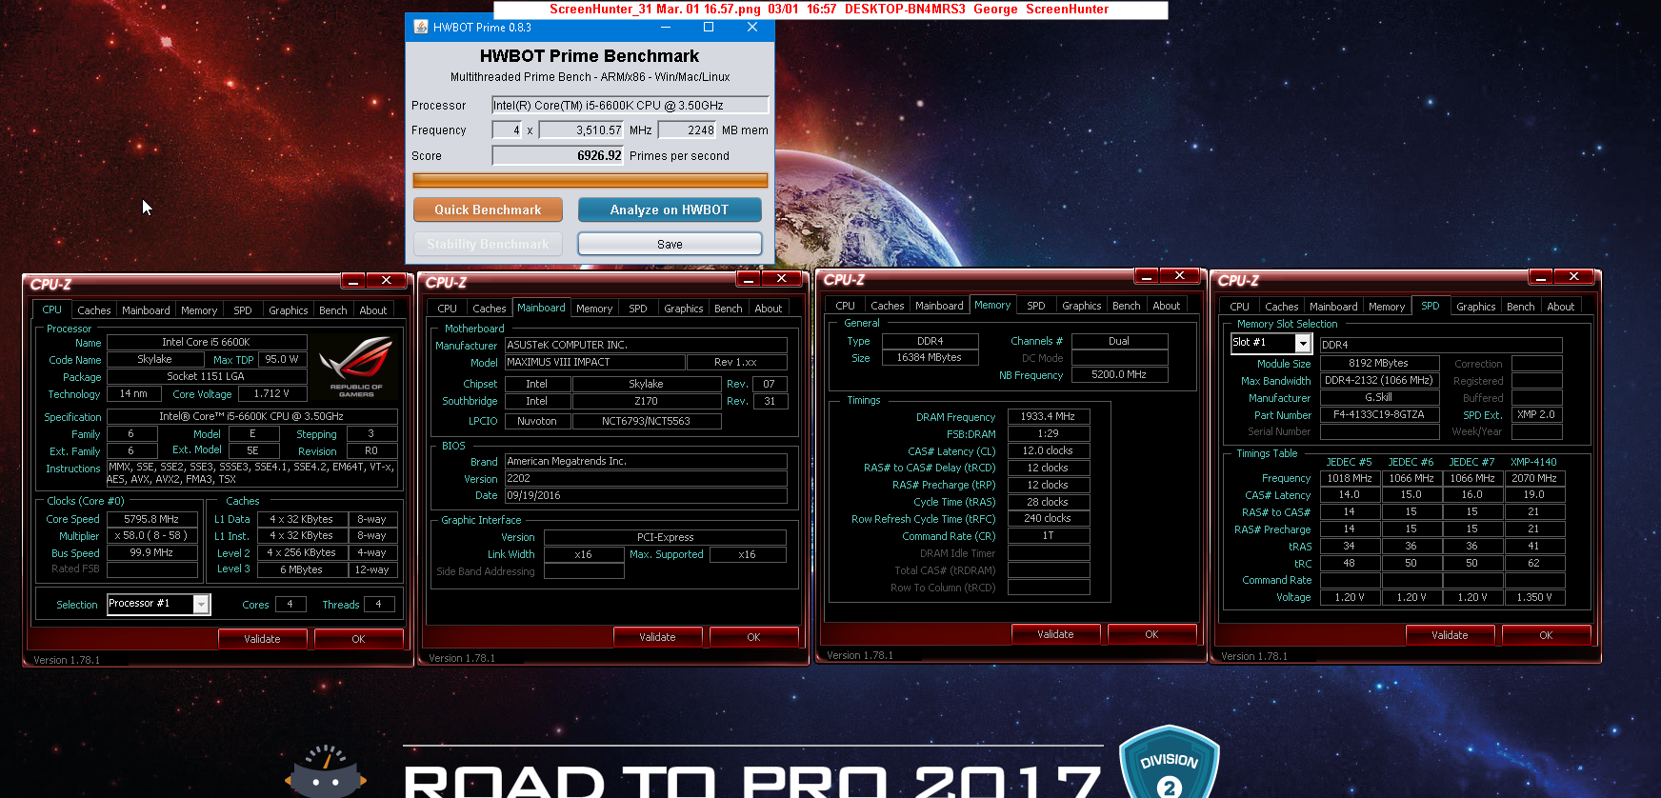Maximize the HWBOT Prime window
Viewport: 1661px width, 798px height.
coord(709,27)
